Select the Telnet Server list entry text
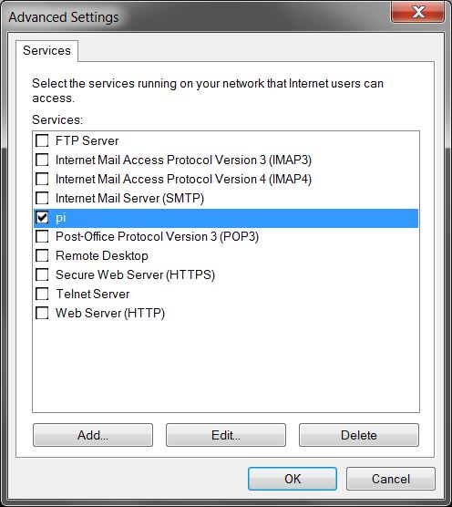 click(93, 294)
